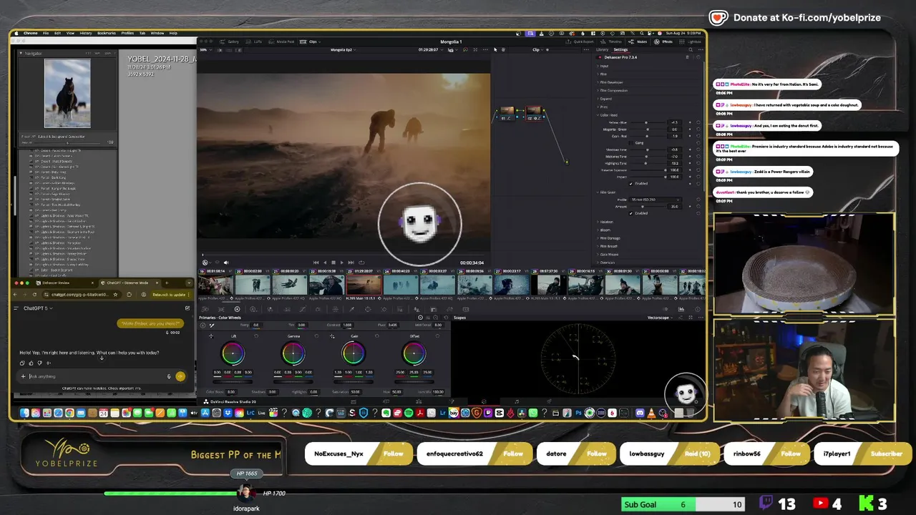Open the Vectorscope scope type dropdown
This screenshot has height=515, width=916.
661,318
